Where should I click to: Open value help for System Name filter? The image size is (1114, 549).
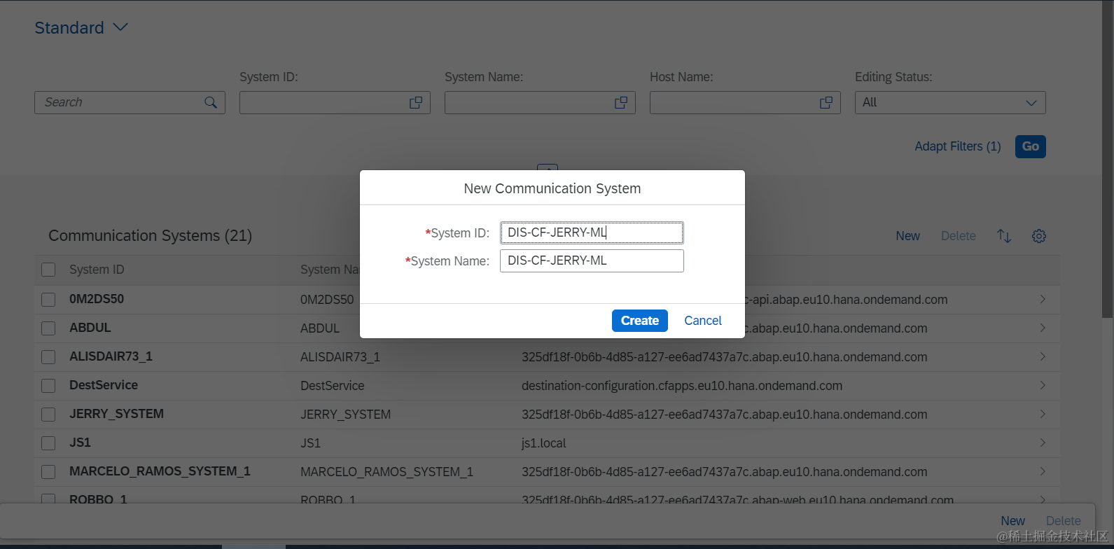click(x=620, y=102)
